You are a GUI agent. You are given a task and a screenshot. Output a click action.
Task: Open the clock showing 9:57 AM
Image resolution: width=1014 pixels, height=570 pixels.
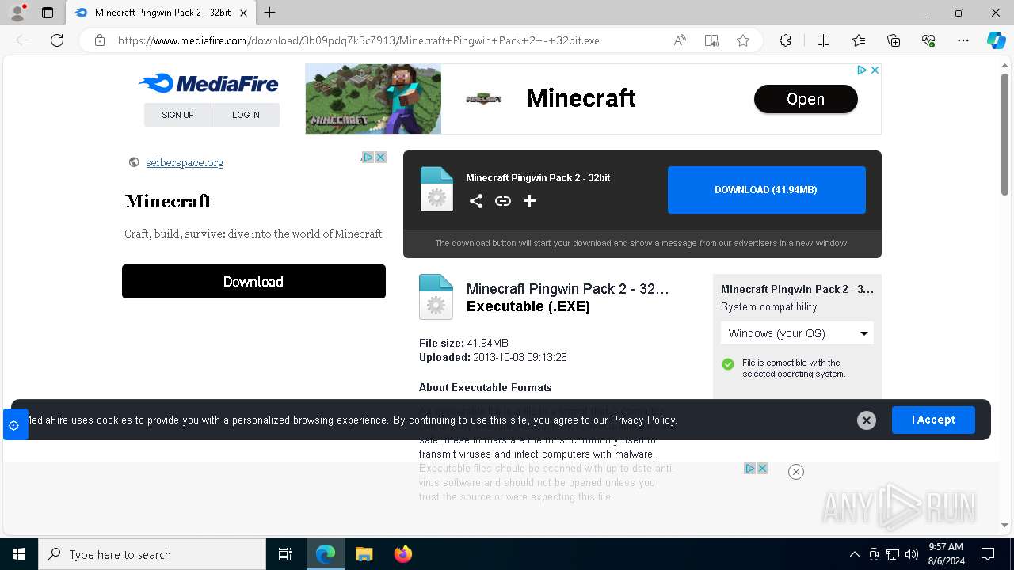coord(946,554)
